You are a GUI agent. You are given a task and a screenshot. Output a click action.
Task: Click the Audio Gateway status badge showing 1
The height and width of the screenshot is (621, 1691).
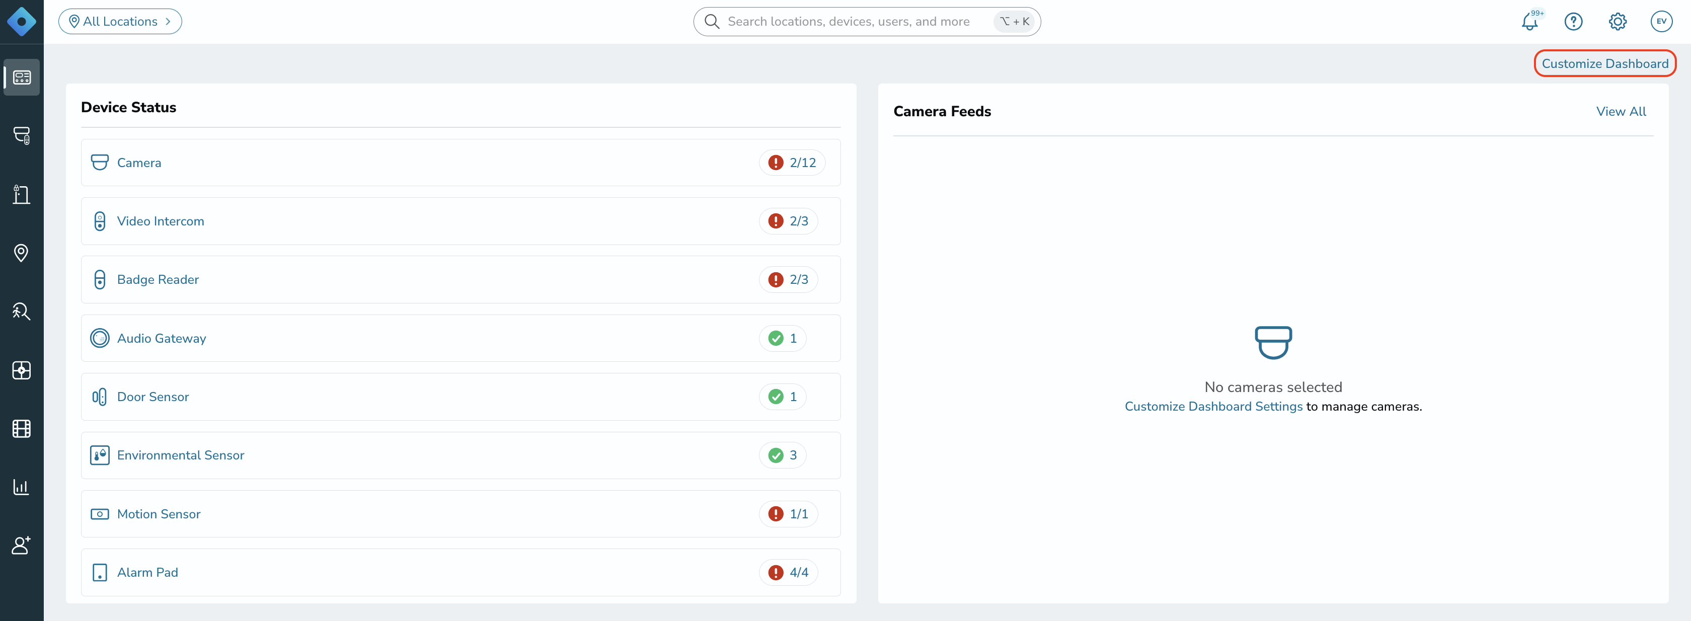pyautogui.click(x=783, y=338)
